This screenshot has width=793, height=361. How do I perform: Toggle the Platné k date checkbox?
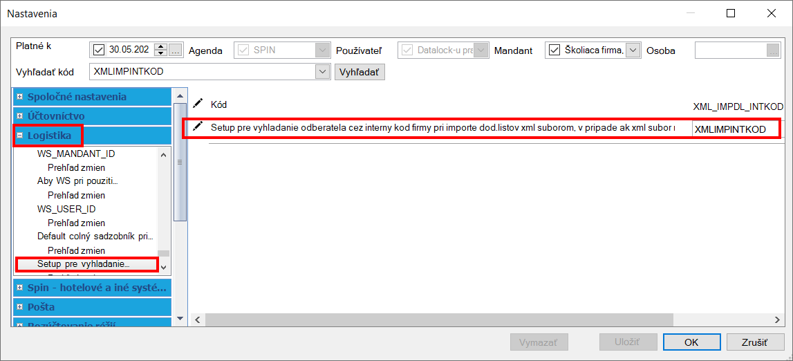click(99, 50)
